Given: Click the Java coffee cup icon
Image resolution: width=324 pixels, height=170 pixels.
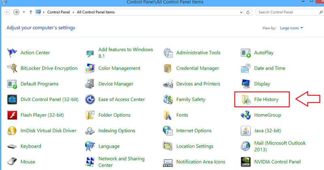Looking at the screenshot, I should coord(246,131).
